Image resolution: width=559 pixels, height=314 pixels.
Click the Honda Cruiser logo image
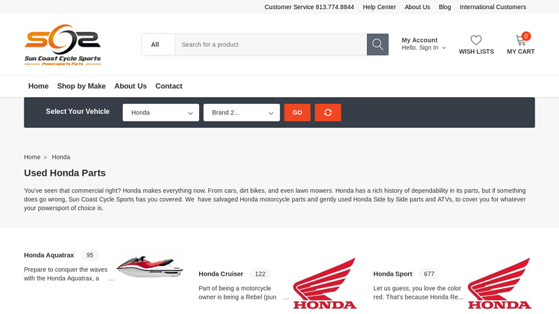click(x=325, y=283)
